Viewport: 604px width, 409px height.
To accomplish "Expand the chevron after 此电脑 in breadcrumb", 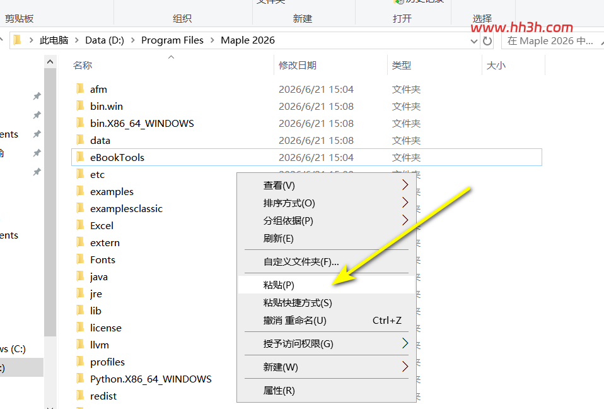I will pyautogui.click(x=77, y=40).
